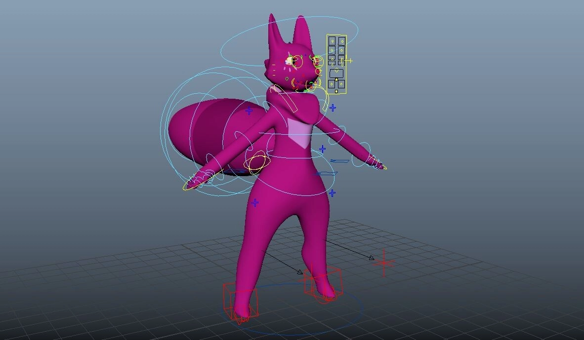Select the yellow facial control panel frame

pyautogui.click(x=327, y=64)
